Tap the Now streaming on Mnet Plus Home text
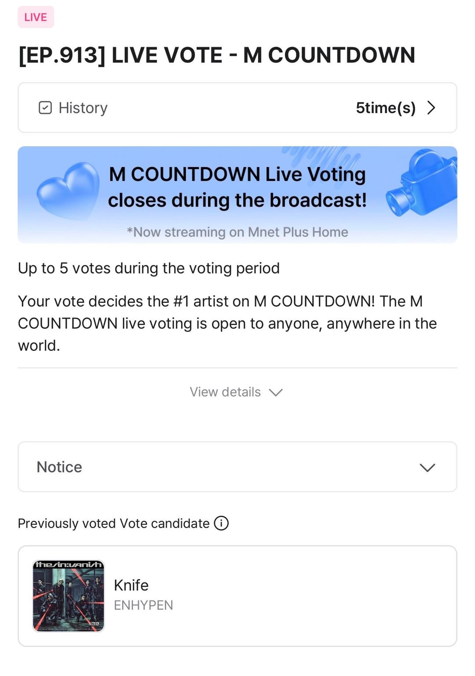The width and height of the screenshot is (475, 676). click(x=237, y=232)
